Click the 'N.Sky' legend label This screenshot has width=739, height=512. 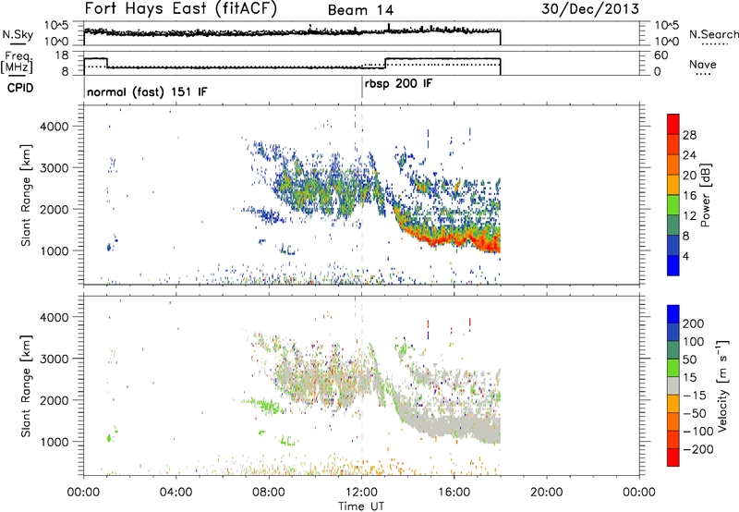[x=18, y=34]
